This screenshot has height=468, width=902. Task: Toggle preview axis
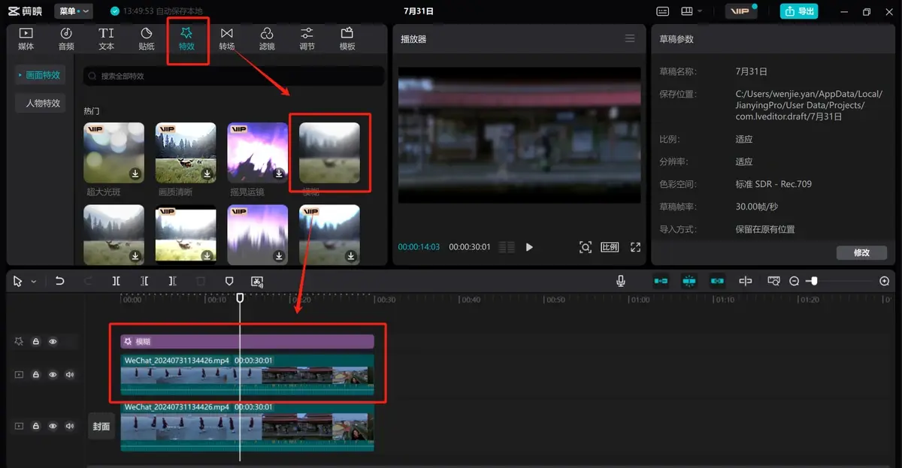click(x=746, y=280)
